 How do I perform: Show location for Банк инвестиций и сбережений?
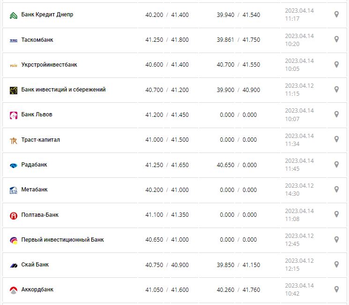point(336,89)
